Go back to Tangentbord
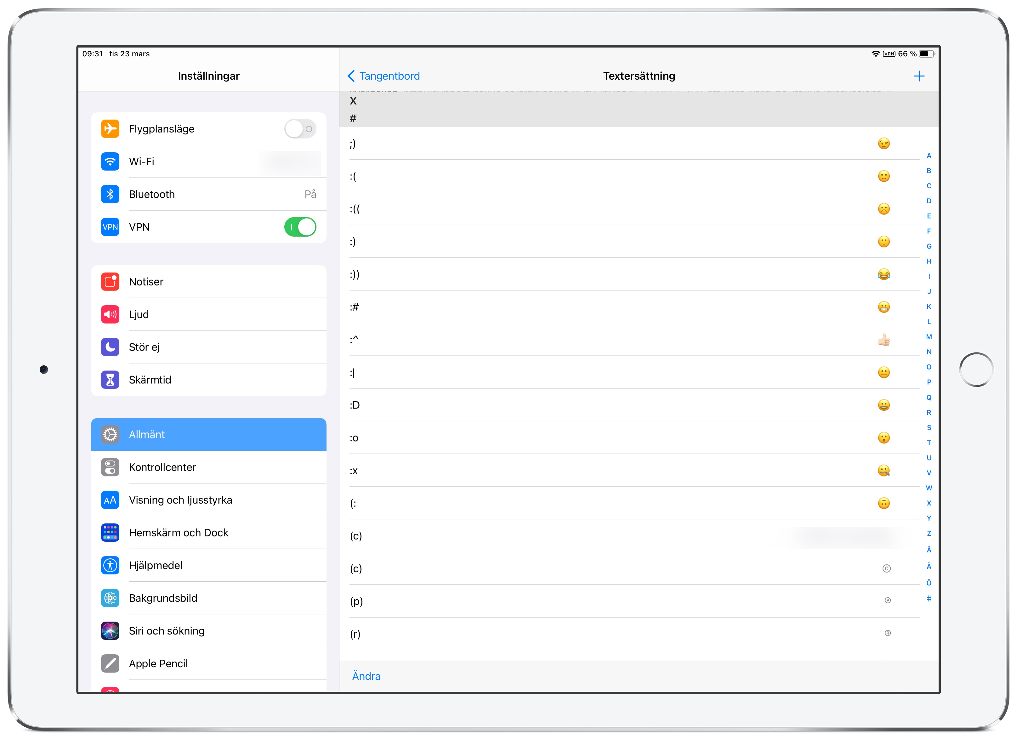Screen dimensions: 1017x739 coord(384,76)
